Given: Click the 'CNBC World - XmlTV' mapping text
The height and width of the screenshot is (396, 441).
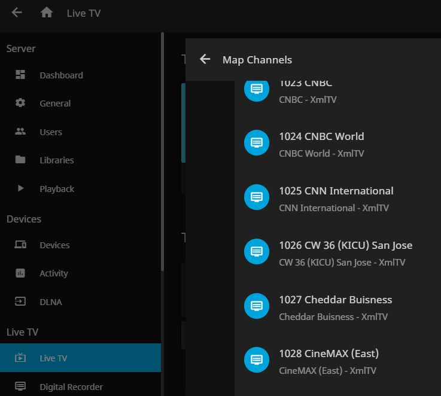Looking at the screenshot, I should click(x=321, y=154).
